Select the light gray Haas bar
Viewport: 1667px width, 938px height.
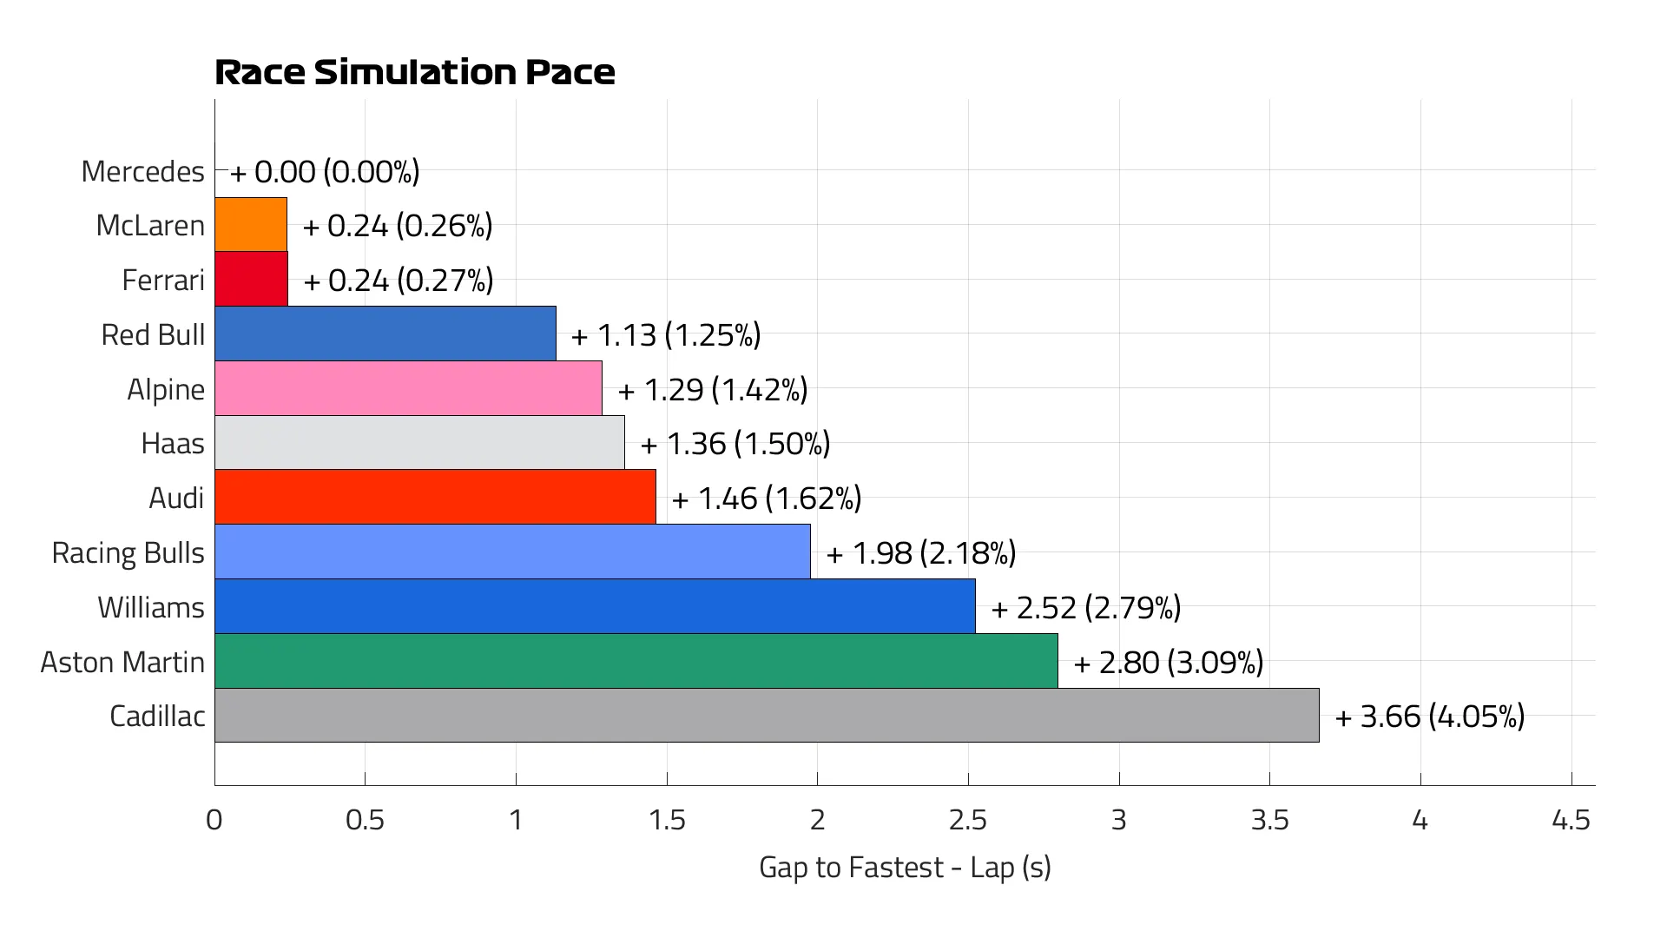419,443
